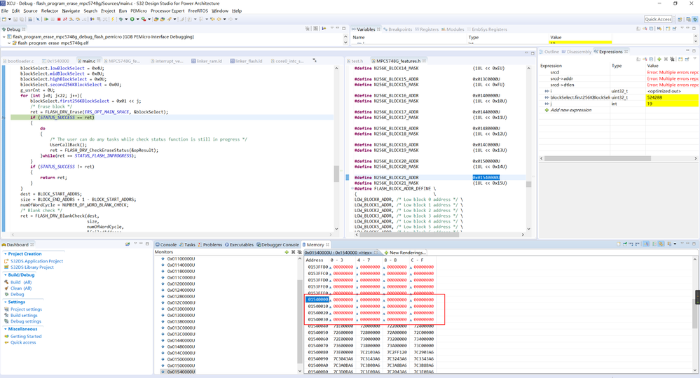Viewport: 700px width, 378px height.
Task: Click Add new expression row
Action: tap(571, 110)
